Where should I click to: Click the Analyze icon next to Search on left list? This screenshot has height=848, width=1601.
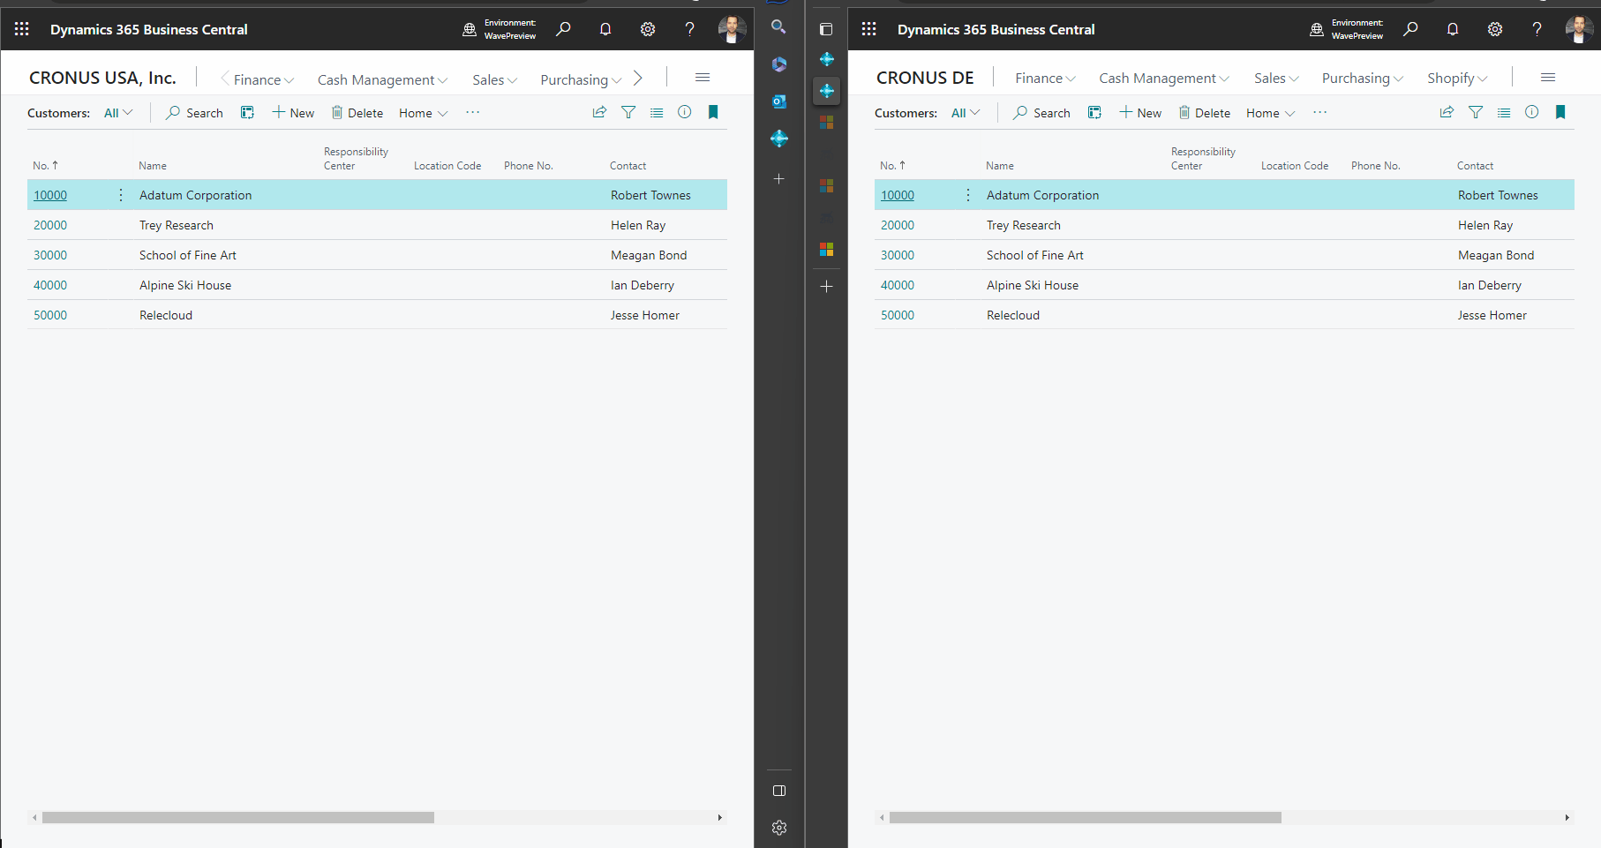[247, 112]
